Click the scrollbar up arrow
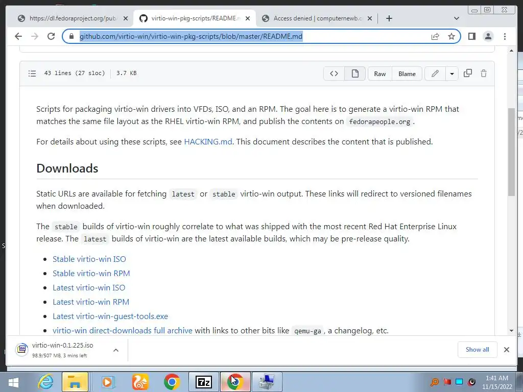 tap(511, 51)
